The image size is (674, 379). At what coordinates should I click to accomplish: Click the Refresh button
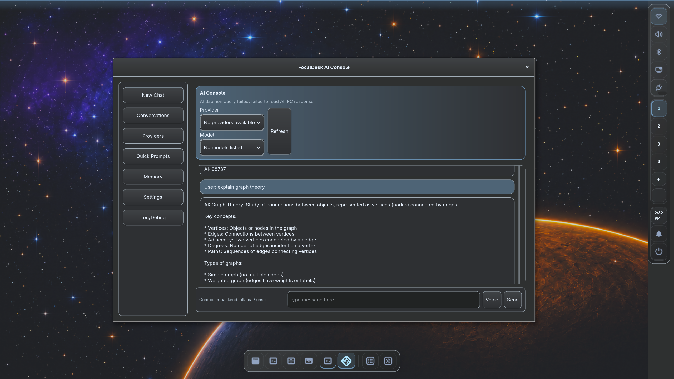point(279,131)
